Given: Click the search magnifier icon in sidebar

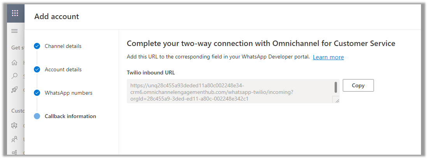Looking at the screenshot, I should tap(15, 76).
